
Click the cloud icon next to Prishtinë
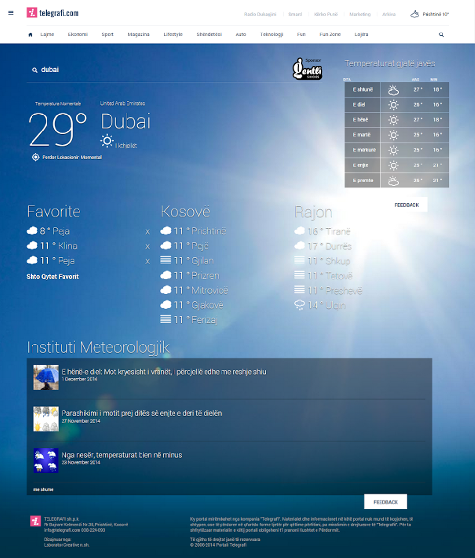[166, 231]
